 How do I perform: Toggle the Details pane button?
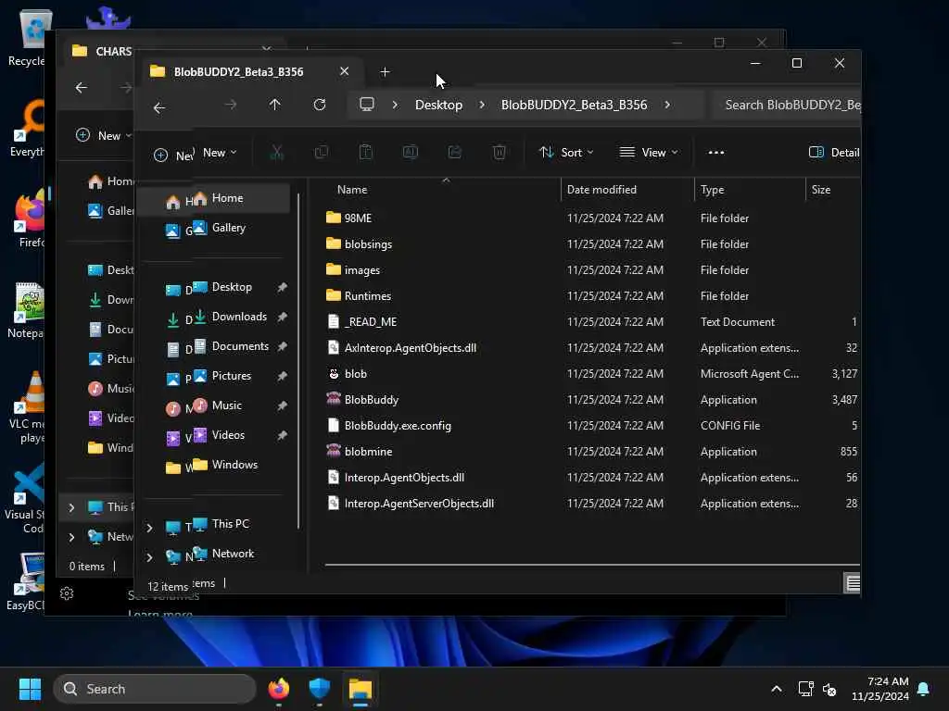(834, 153)
